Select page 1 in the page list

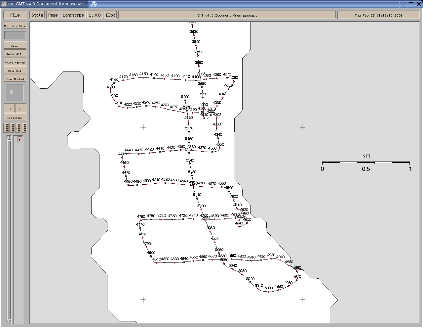tap(19, 140)
